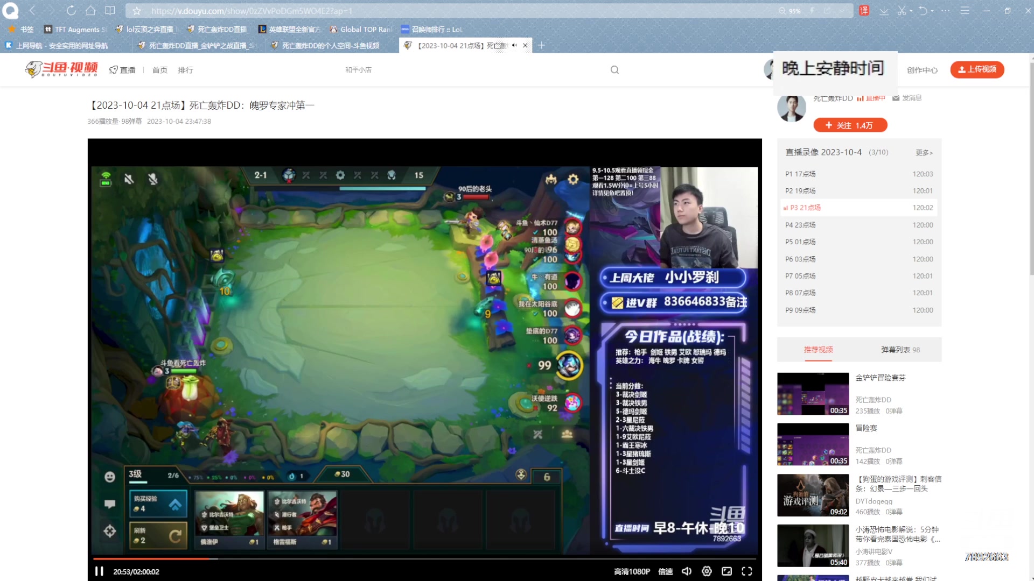This screenshot has height=581, width=1034.
Task: Mute the player volume icon
Action: tap(687, 571)
